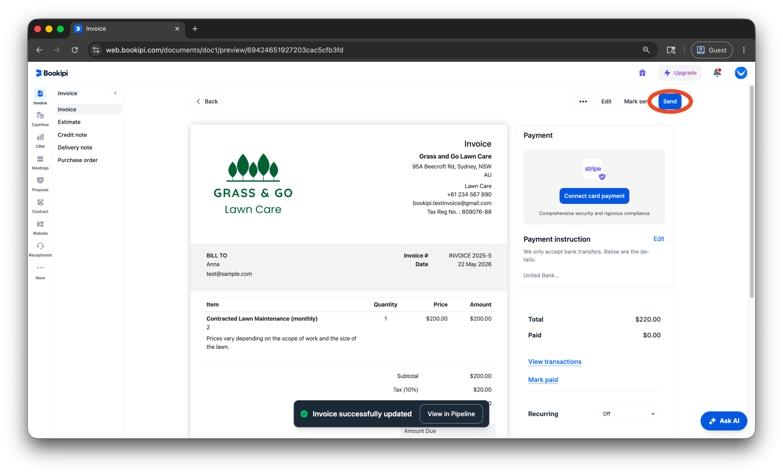This screenshot has height=475, width=783.
Task: Open Chrome's three-dot menu
Action: tap(743, 50)
